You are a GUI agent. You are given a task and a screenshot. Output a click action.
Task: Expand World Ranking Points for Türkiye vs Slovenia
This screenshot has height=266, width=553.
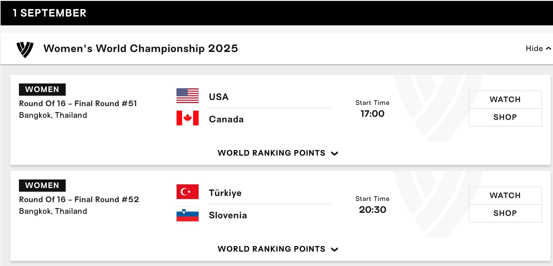(x=277, y=249)
